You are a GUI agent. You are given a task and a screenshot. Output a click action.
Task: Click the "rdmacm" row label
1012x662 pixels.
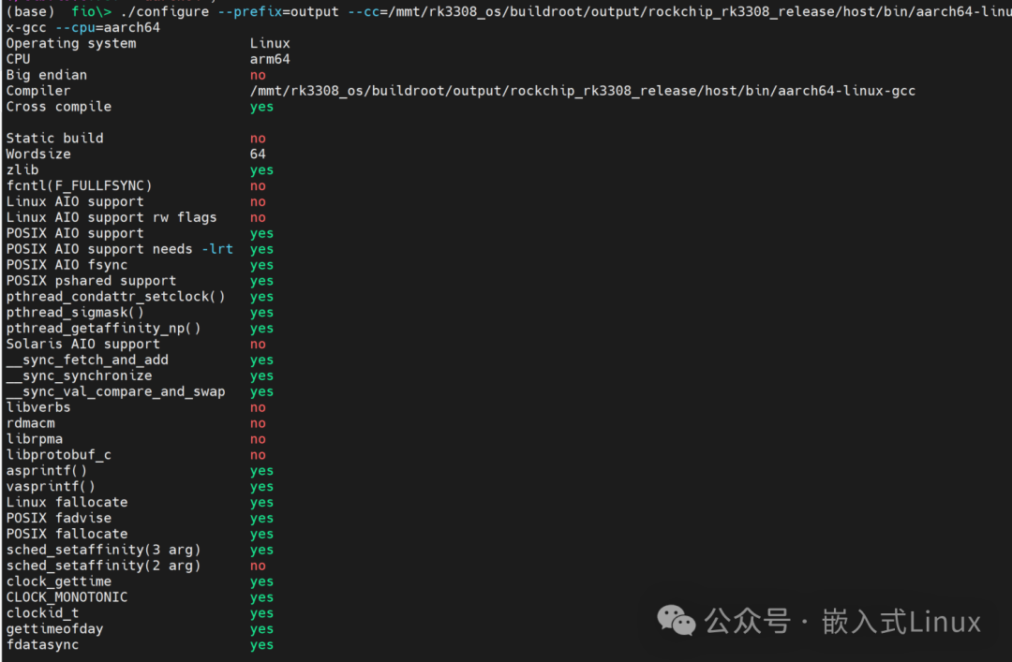pos(30,423)
